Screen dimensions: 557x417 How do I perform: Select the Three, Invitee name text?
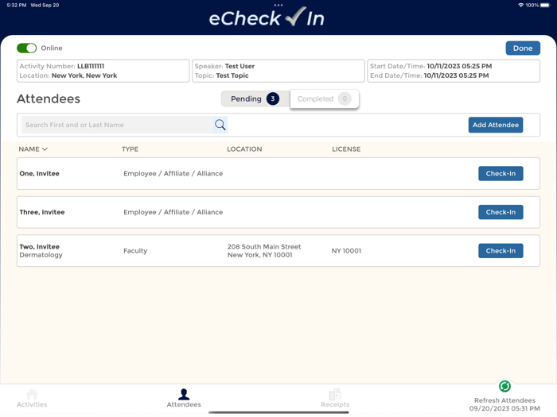(x=42, y=212)
